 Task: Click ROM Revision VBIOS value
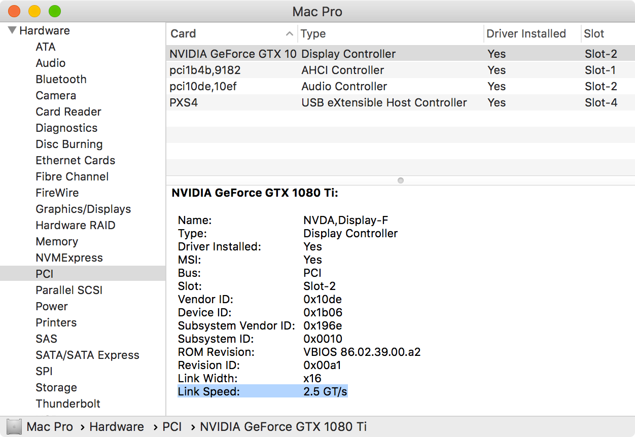coord(362,352)
